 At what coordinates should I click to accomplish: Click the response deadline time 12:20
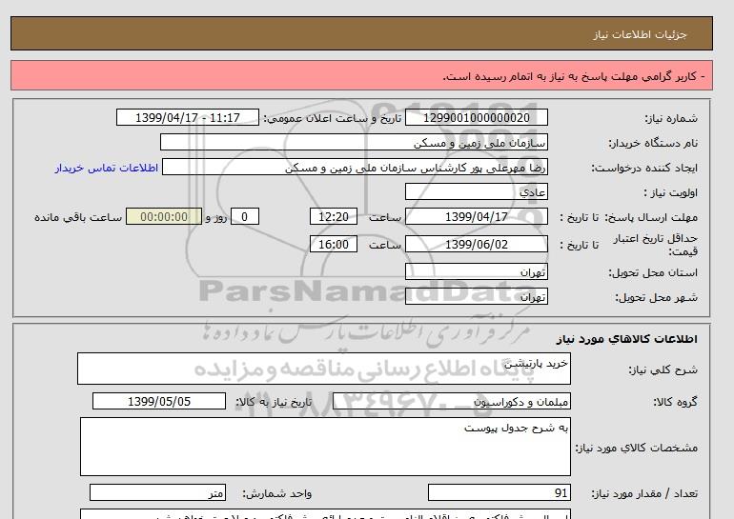click(x=334, y=216)
